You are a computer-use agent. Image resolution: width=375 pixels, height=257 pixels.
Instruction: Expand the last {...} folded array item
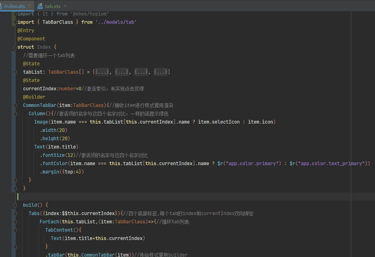(161, 72)
